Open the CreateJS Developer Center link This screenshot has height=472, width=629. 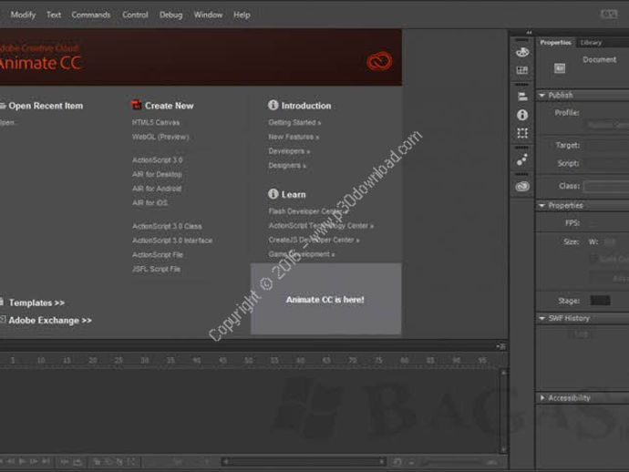click(314, 240)
